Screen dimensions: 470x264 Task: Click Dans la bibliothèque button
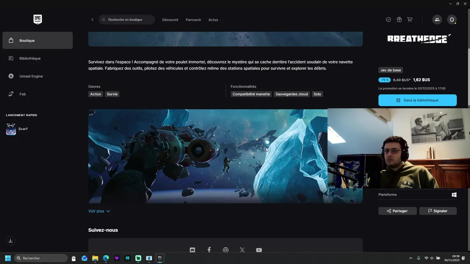417,100
